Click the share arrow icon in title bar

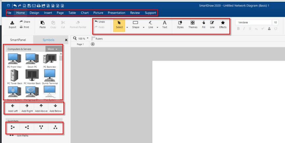(x=43, y=6)
